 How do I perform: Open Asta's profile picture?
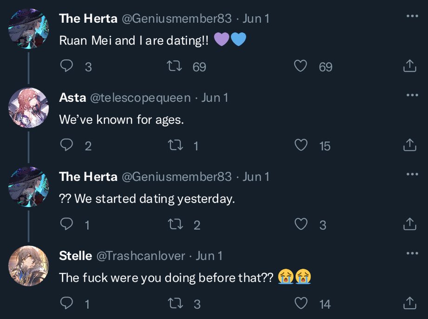28,107
